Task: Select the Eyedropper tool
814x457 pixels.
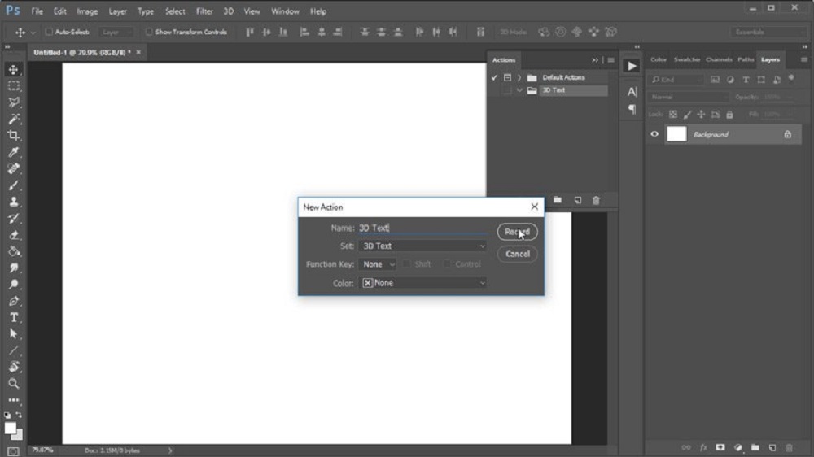Action: (14, 152)
